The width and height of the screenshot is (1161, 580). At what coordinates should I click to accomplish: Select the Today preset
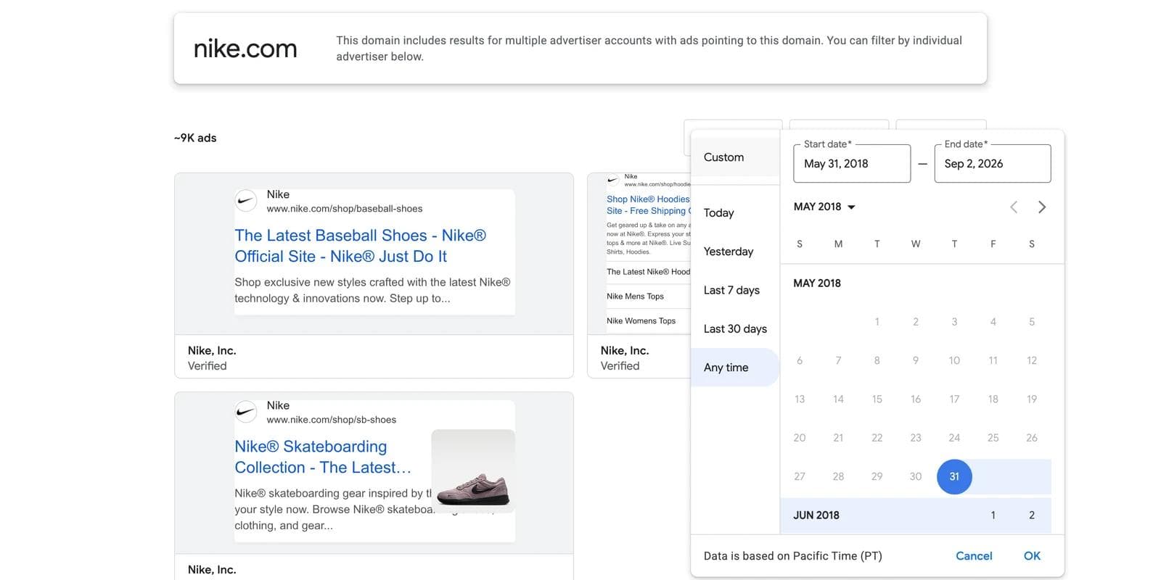735,212
